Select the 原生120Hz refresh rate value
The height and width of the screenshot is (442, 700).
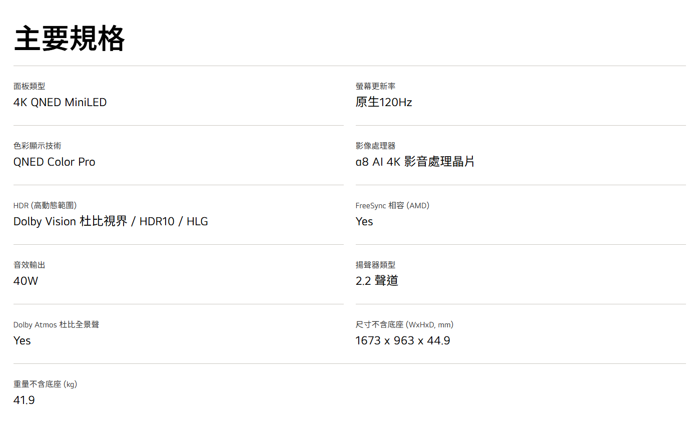click(384, 103)
